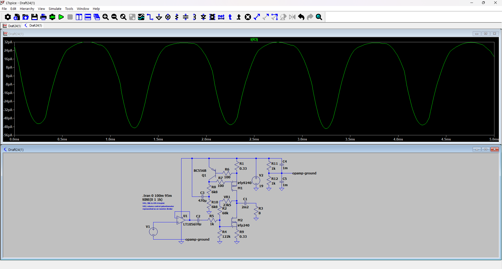Open the Window menu
The image size is (502, 269).
pos(83,9)
